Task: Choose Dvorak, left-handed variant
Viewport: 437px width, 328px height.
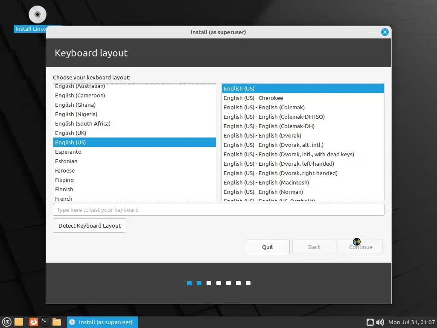Action: [x=303, y=164]
